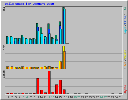The height and width of the screenshot is (100, 128).
Task: Click day 31 on the x-axis
Action: [x=120, y=97]
